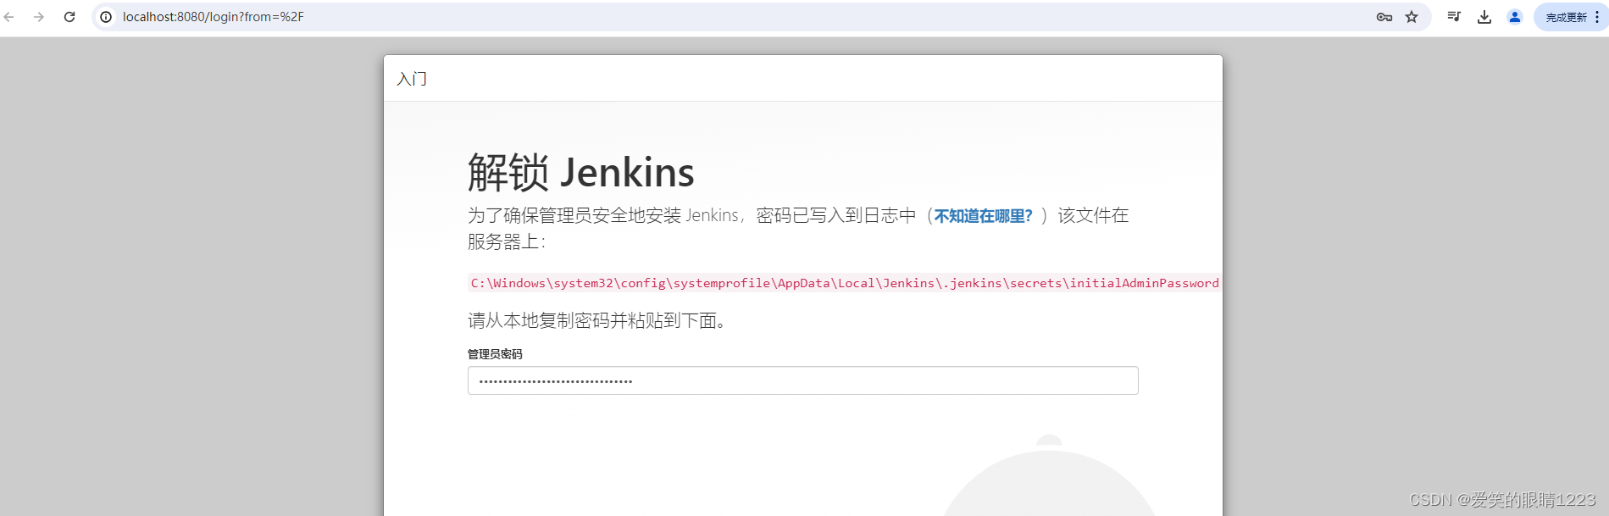Open the 不知道在哪里? help link
This screenshot has height=516, width=1609.
[984, 216]
